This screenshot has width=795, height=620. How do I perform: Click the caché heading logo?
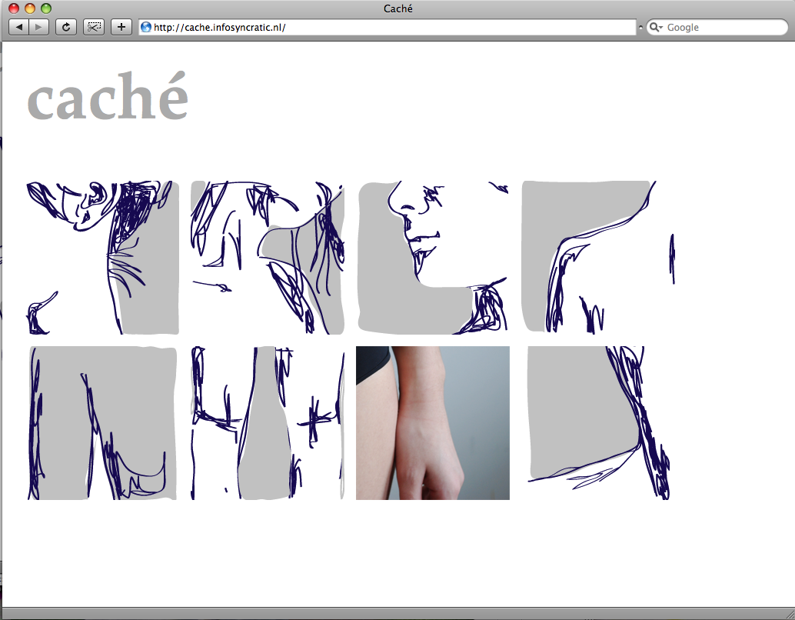[x=108, y=96]
